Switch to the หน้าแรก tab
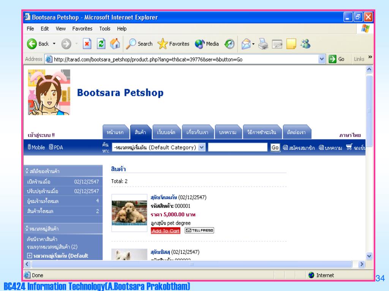The height and width of the screenshot is (291, 389). click(115, 132)
